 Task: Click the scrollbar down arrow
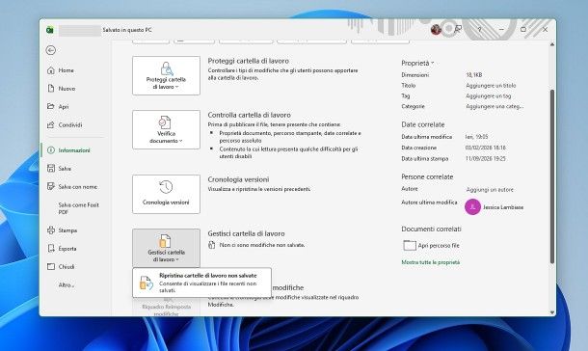(x=552, y=312)
